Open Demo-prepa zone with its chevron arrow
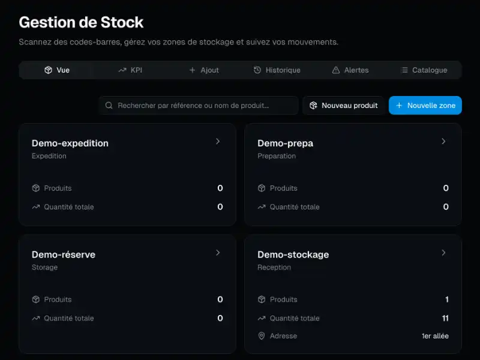Screen dimensions: 480x360 [443, 142]
